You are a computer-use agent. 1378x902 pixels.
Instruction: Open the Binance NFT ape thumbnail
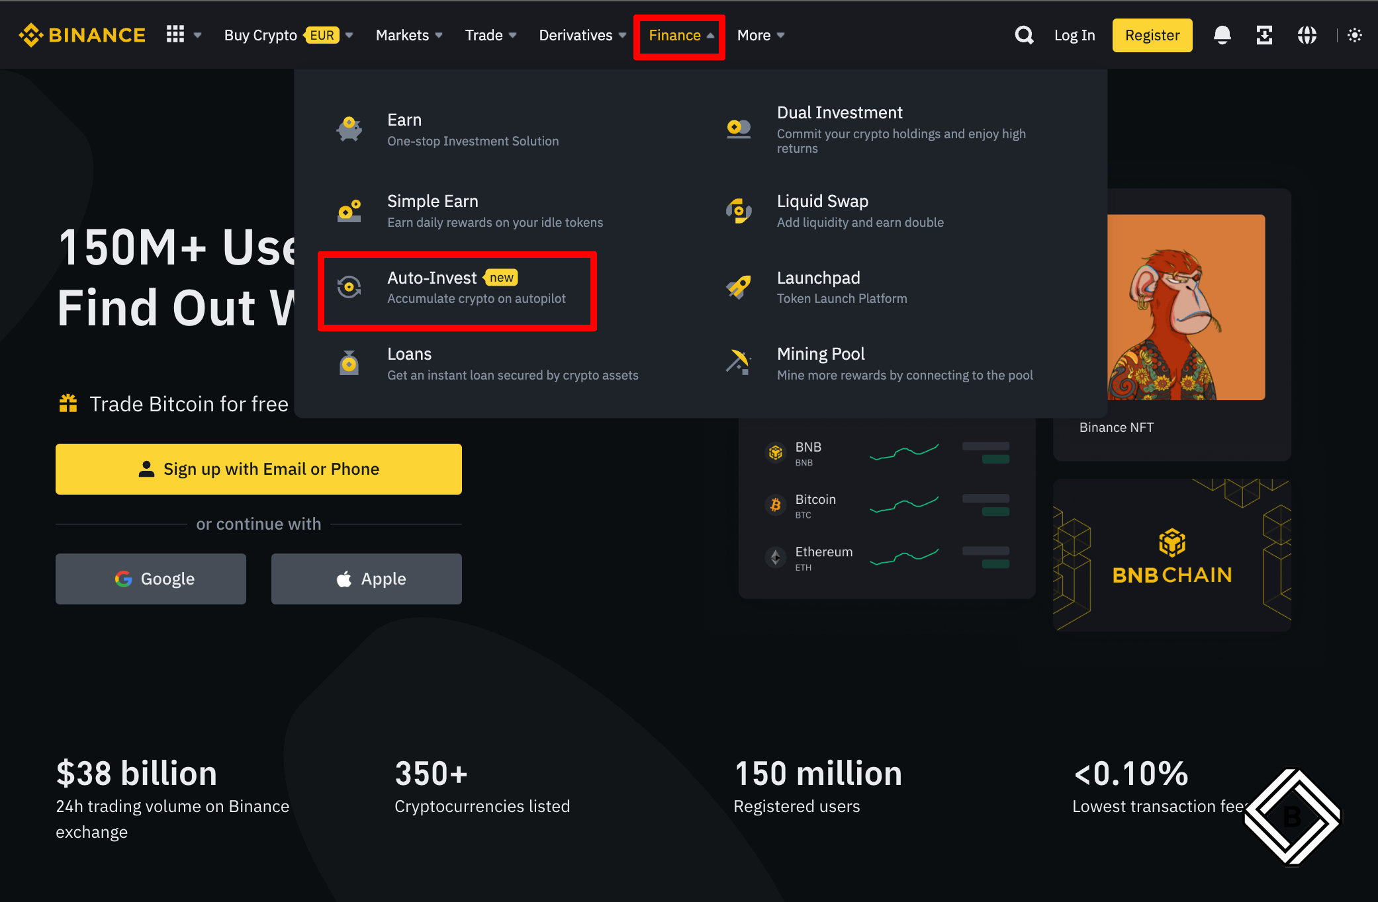[x=1186, y=307]
